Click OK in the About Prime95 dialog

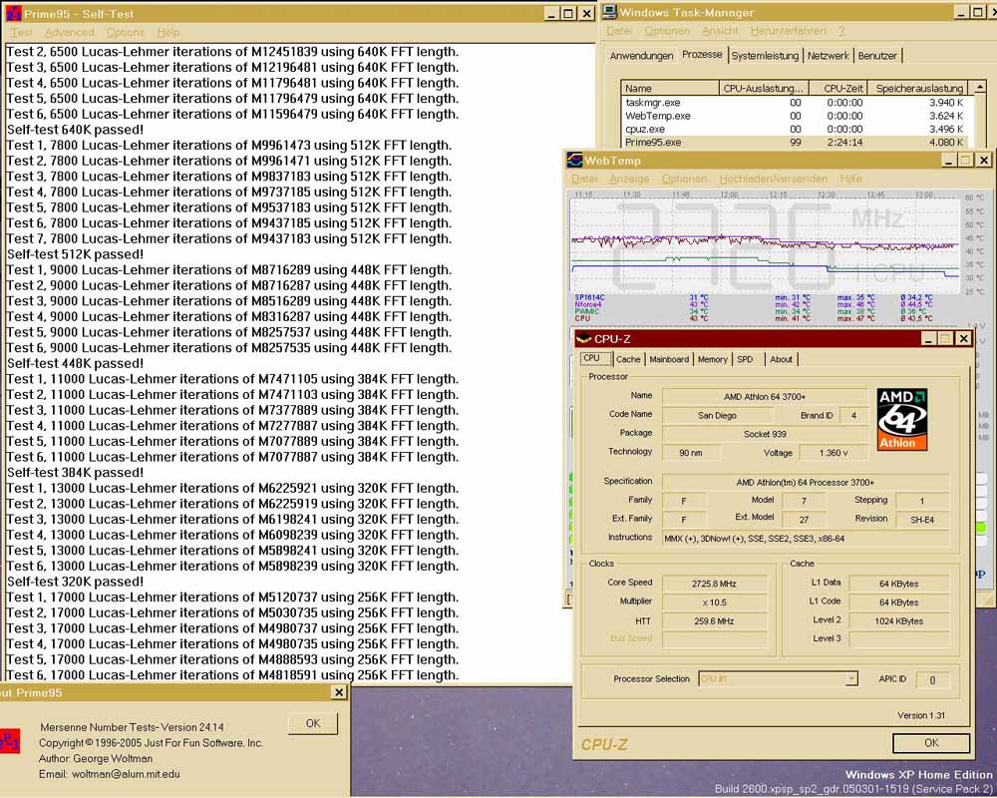pyautogui.click(x=313, y=723)
